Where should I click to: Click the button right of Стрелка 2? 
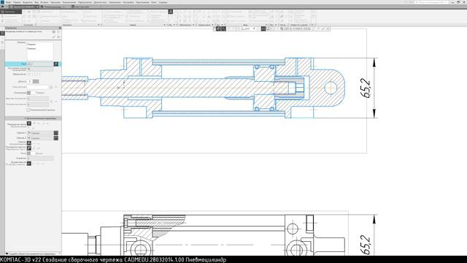tap(56, 138)
